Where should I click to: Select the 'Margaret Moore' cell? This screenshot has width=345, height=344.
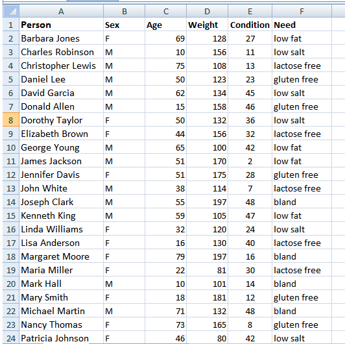coord(61,256)
